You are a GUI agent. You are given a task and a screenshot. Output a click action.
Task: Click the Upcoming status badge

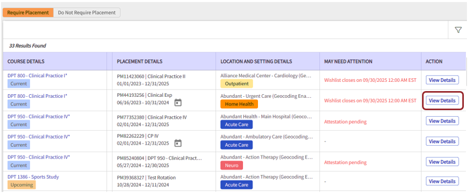pyautogui.click(x=22, y=185)
